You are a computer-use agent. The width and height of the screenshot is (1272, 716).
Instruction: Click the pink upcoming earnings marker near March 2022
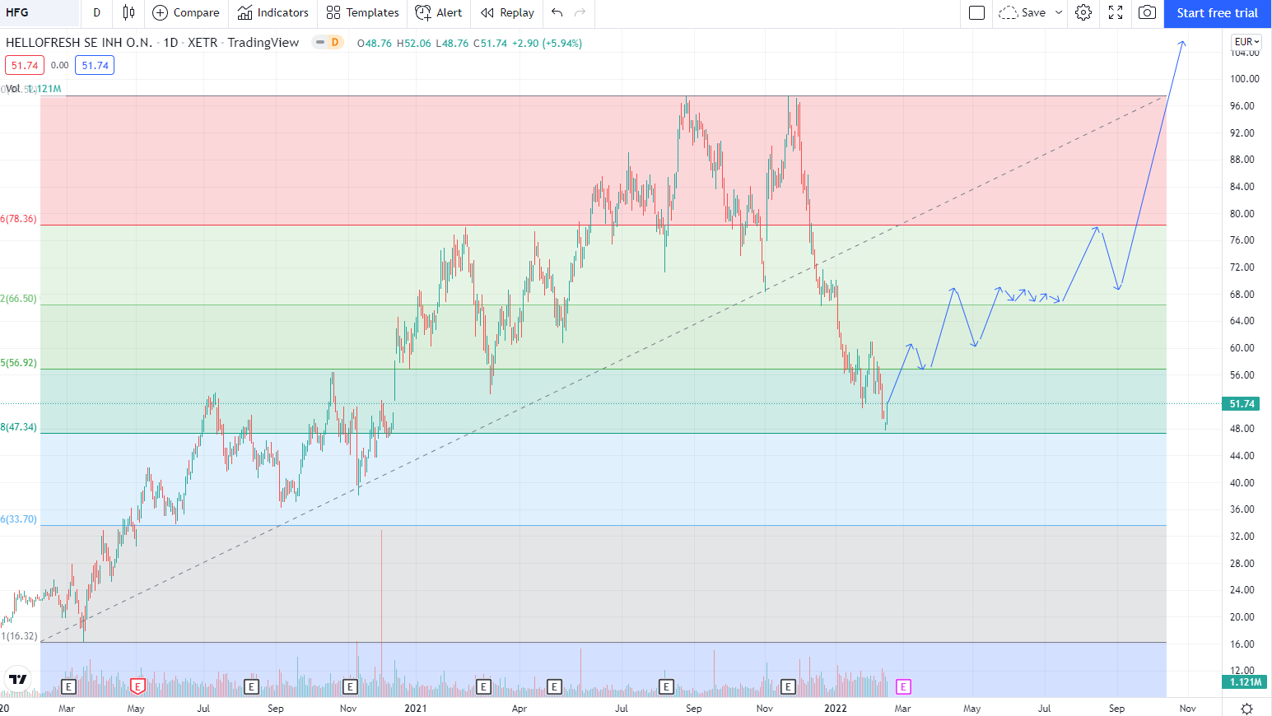[903, 686]
